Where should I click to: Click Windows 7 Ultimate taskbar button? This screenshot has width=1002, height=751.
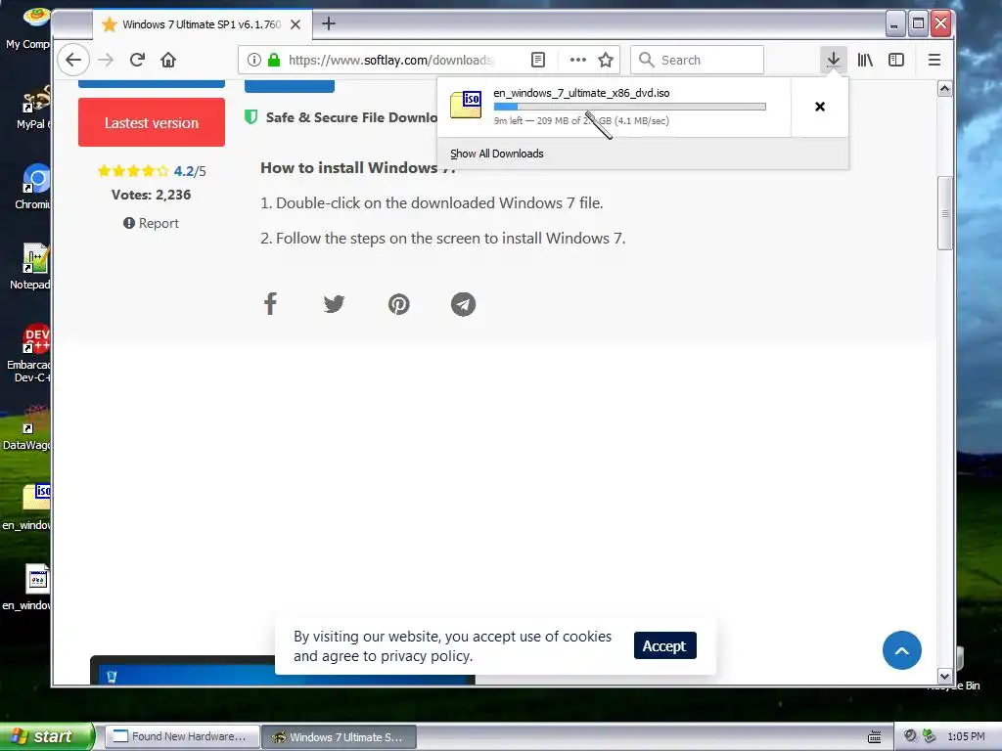(x=340, y=737)
